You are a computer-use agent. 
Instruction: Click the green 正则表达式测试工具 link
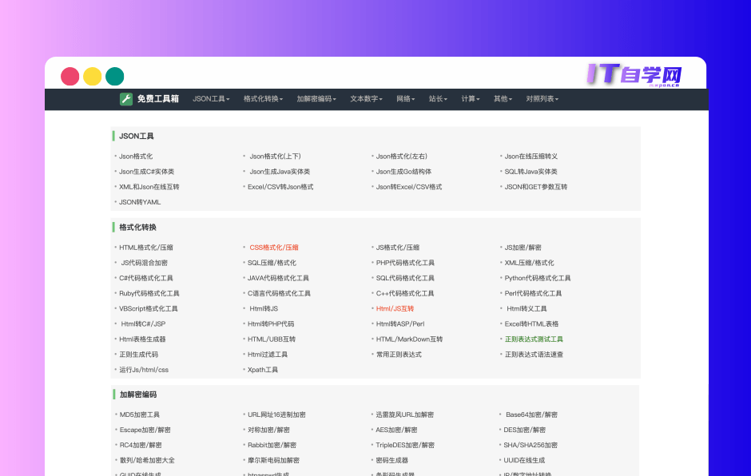point(533,339)
